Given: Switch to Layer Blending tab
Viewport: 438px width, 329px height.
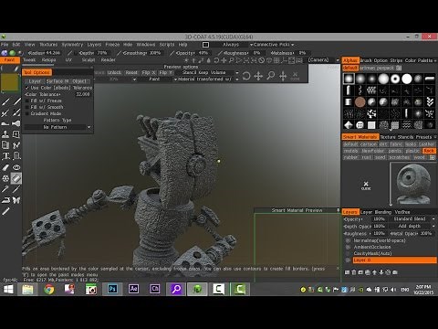Looking at the screenshot, I should coord(376,212).
